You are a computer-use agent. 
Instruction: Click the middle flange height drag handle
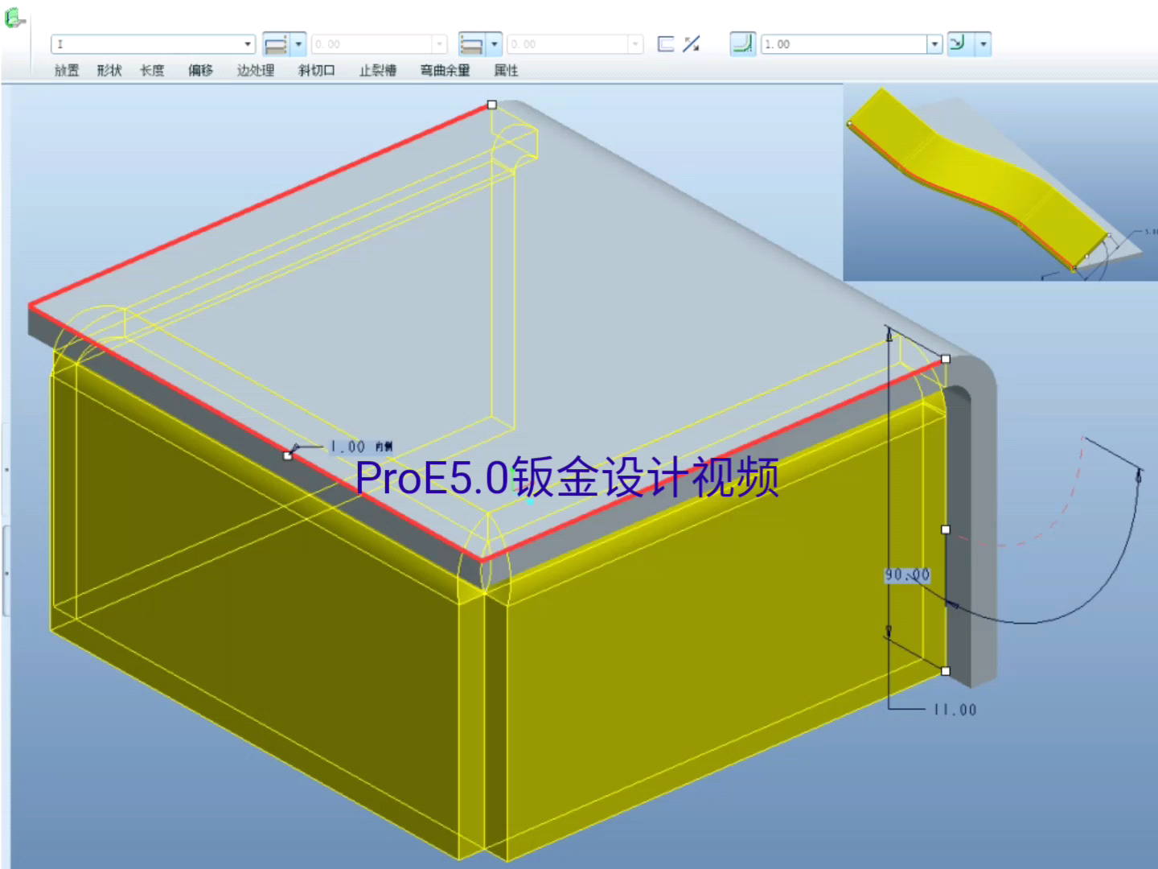point(946,529)
